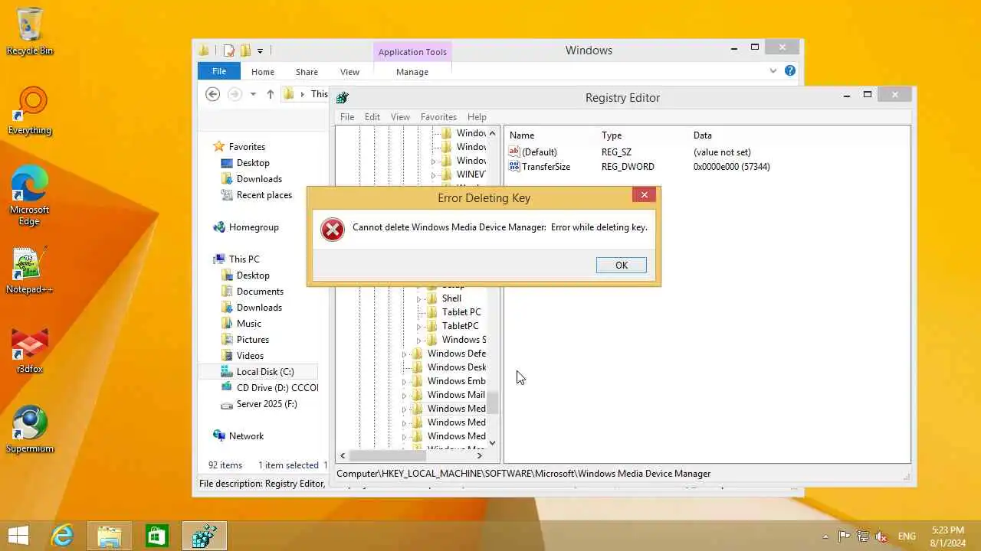981x551 pixels.
Task: Select the Windows Desk registry key
Action: (x=456, y=367)
